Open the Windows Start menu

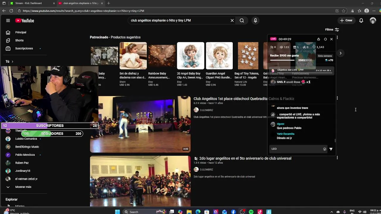click(x=117, y=212)
